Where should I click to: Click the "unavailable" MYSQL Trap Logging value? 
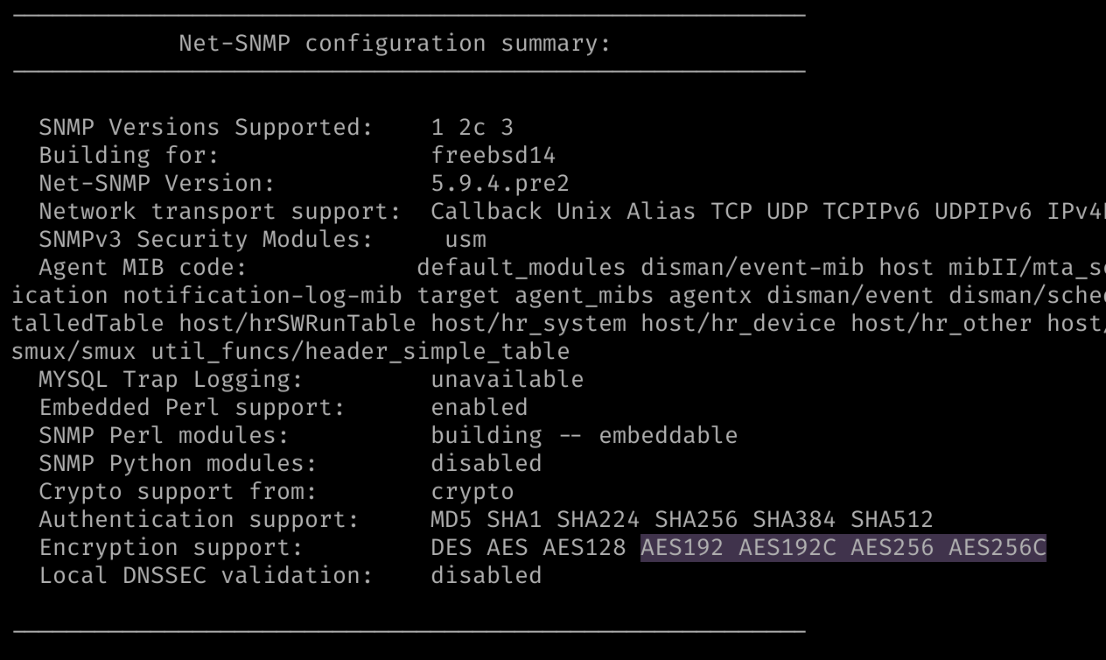pyautogui.click(x=507, y=380)
